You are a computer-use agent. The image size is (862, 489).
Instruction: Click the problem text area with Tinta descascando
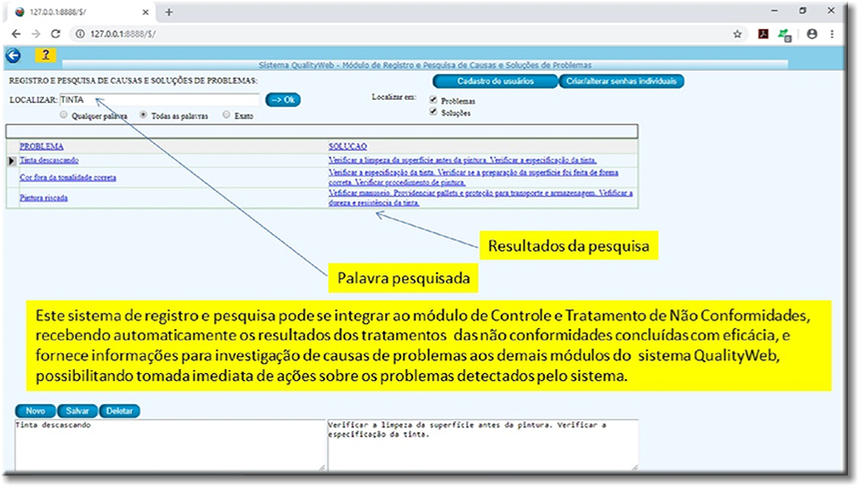171,444
